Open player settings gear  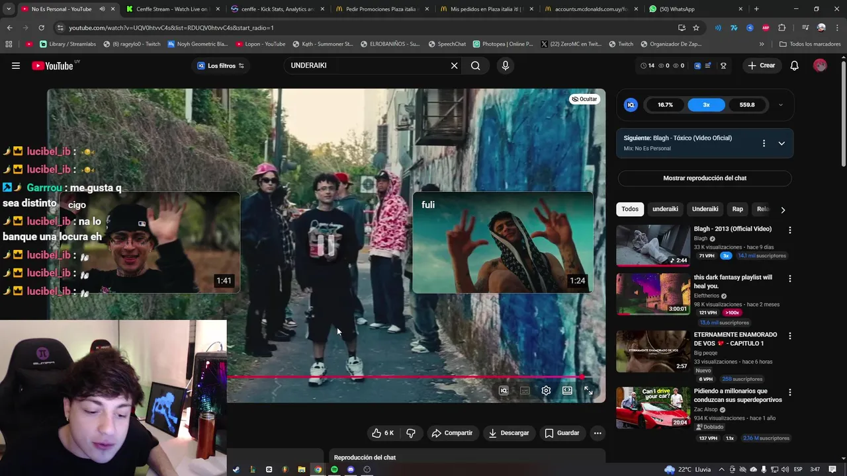[546, 391]
